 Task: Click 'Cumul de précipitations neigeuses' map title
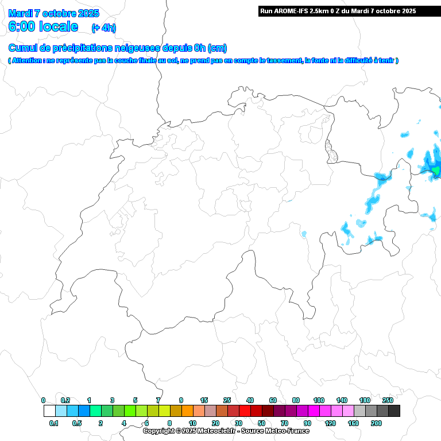coord(118,48)
